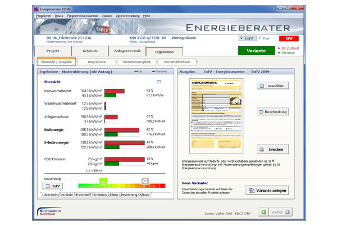Click the Primärenergie red bar
The height and width of the screenshot is (225, 337).
click(125, 143)
